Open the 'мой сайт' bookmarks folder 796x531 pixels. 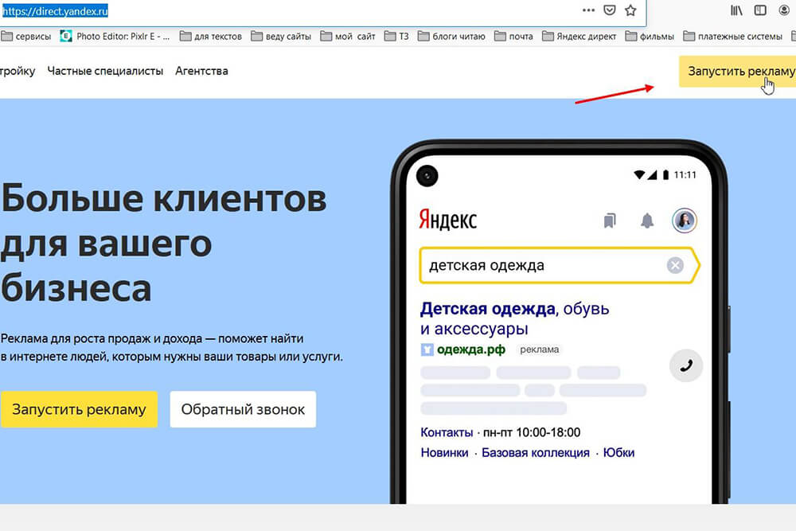pyautogui.click(x=348, y=36)
